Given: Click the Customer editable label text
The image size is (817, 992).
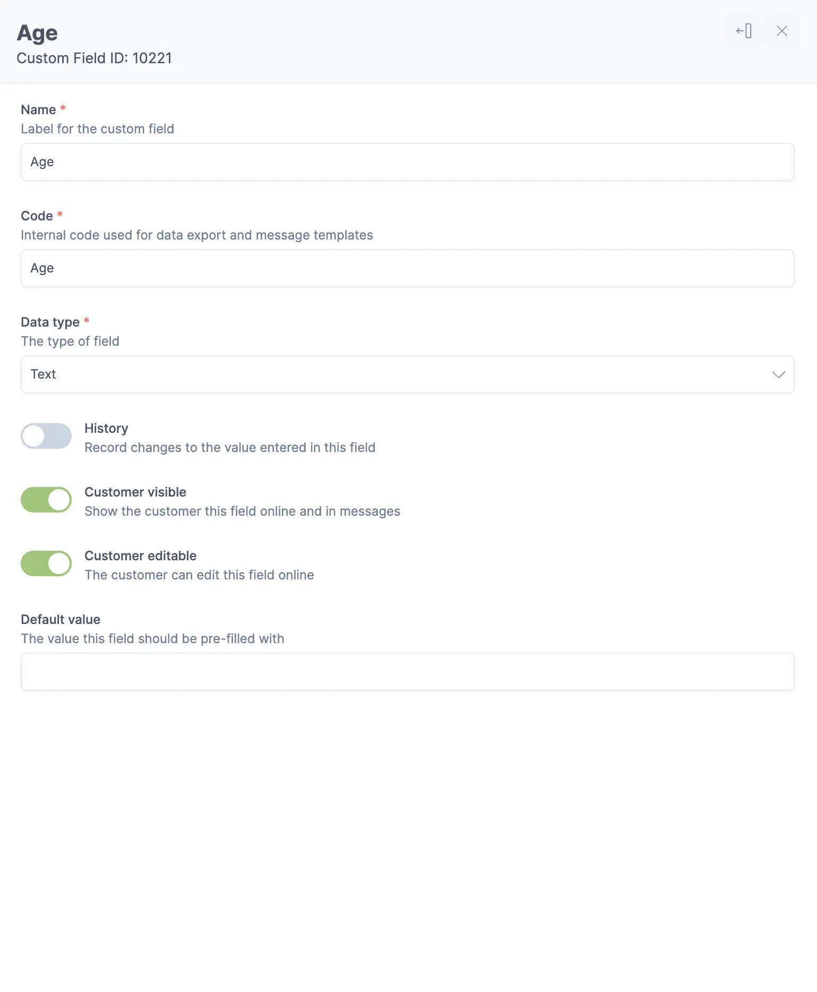Looking at the screenshot, I should pos(140,555).
